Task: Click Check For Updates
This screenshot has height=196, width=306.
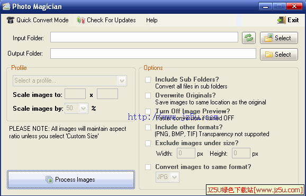Action: [106, 20]
